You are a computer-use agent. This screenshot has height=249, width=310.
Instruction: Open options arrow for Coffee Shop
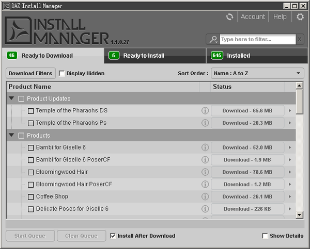pyautogui.click(x=290, y=196)
